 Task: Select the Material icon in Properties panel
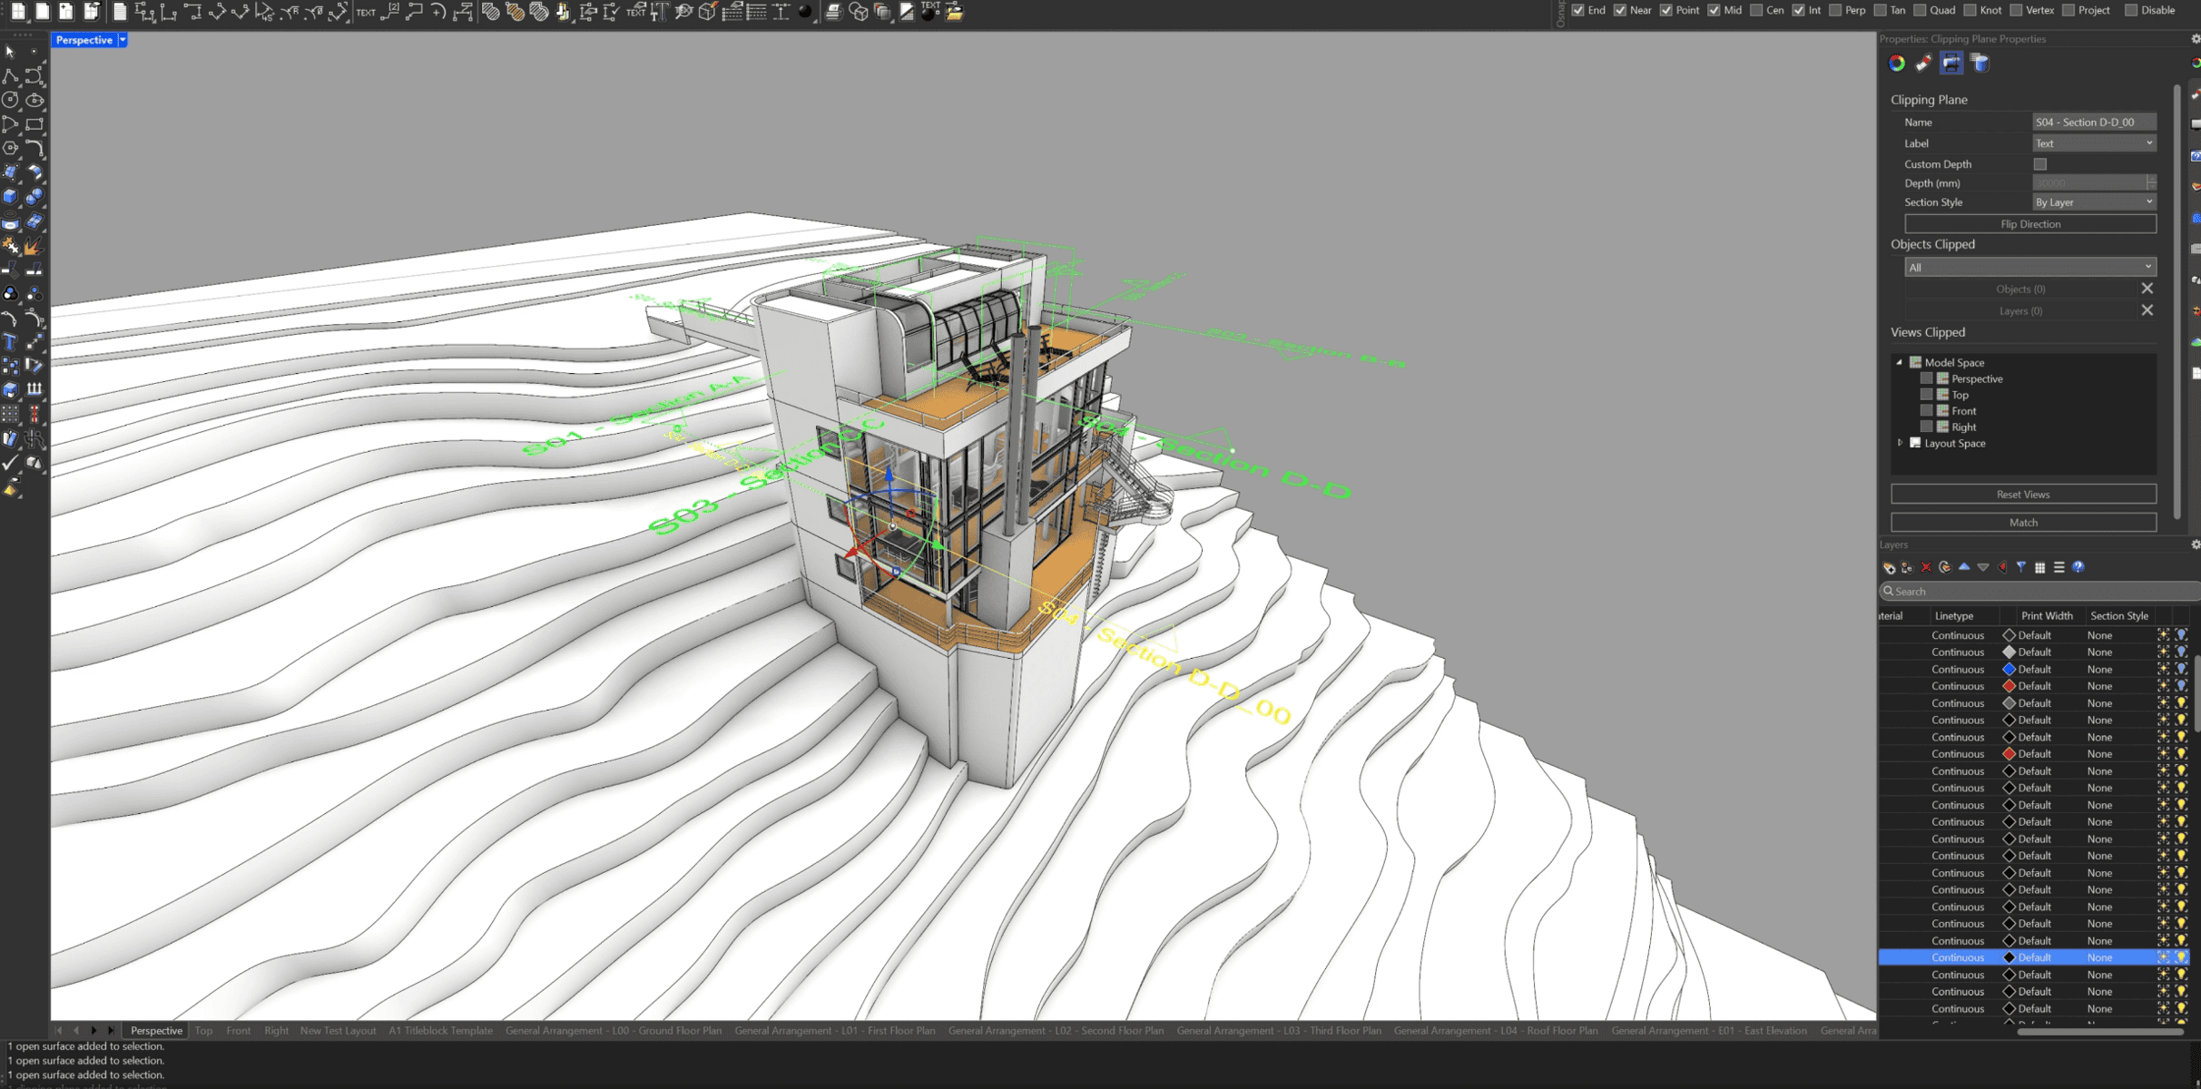coord(1923,64)
